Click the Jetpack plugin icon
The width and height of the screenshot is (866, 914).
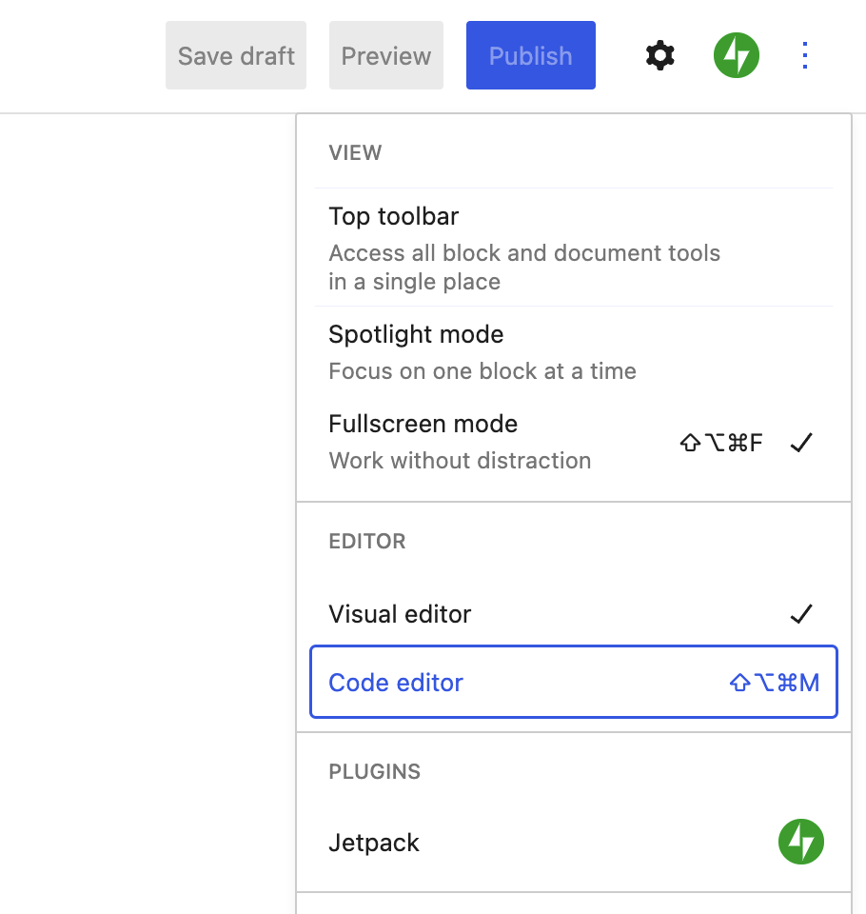[800, 842]
